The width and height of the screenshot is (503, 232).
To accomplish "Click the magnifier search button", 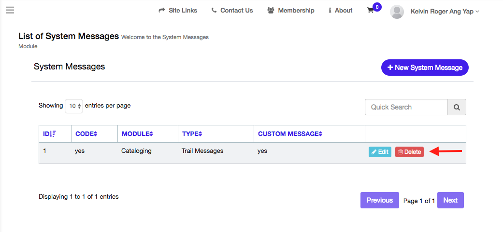I will click(x=457, y=107).
